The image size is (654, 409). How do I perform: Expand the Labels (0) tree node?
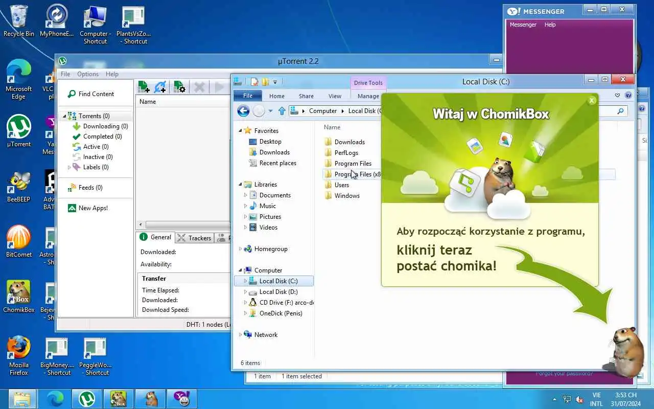(x=69, y=167)
